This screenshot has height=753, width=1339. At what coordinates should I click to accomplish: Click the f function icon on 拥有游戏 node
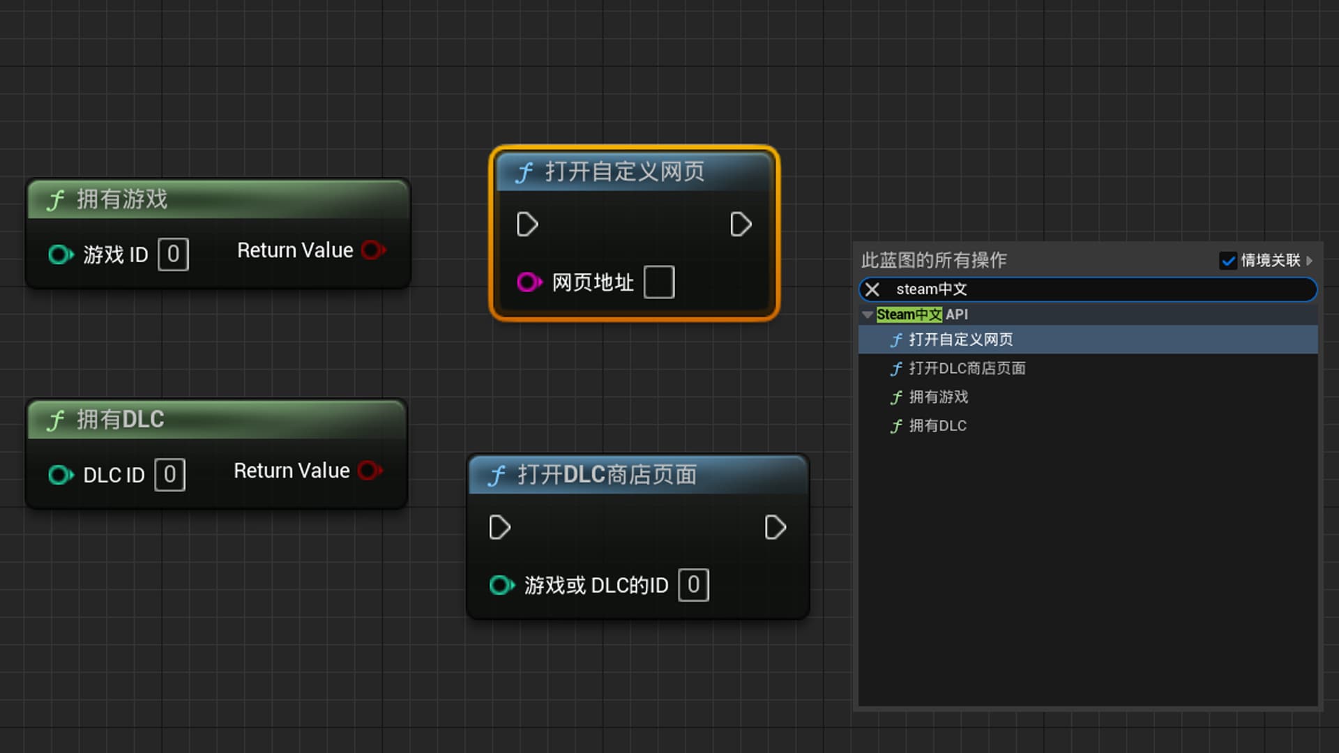pos(56,200)
